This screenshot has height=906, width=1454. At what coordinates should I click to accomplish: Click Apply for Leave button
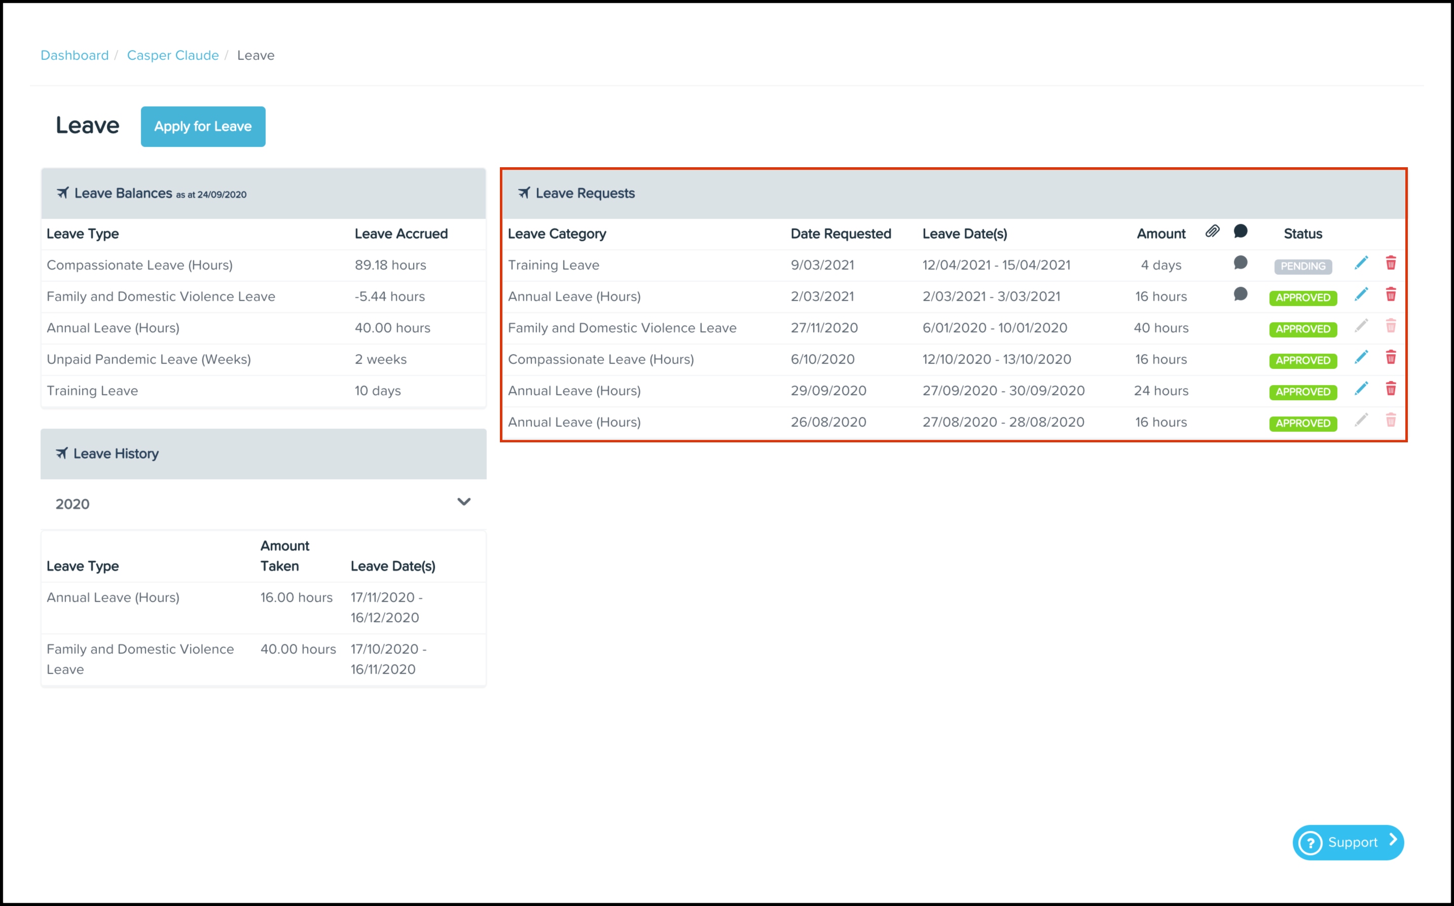click(203, 127)
